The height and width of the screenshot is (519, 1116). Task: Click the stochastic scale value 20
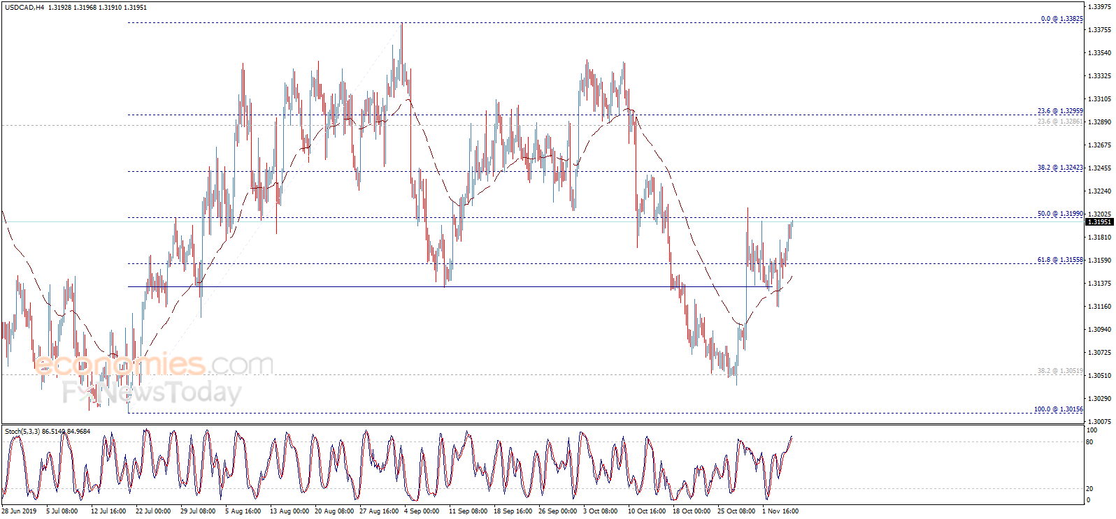1089,489
